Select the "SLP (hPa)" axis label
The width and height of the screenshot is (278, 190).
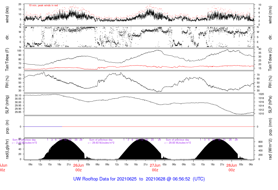270,104
